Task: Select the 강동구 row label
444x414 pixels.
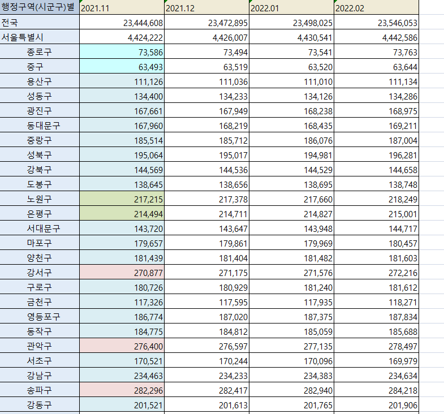Action: [x=40, y=404]
